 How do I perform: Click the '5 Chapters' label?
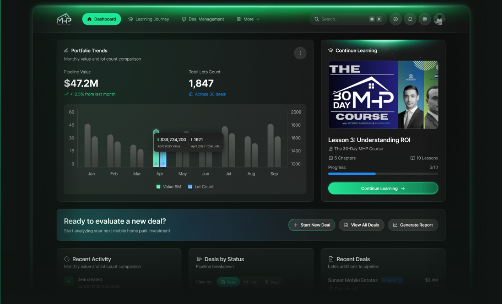[x=345, y=158]
